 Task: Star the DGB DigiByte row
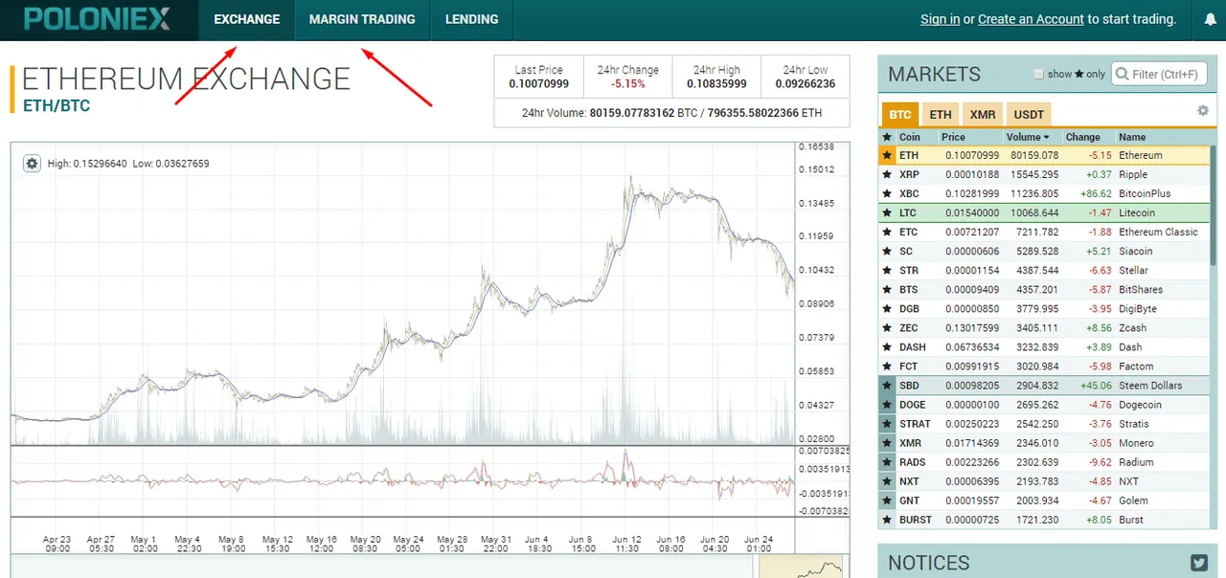coord(887,308)
